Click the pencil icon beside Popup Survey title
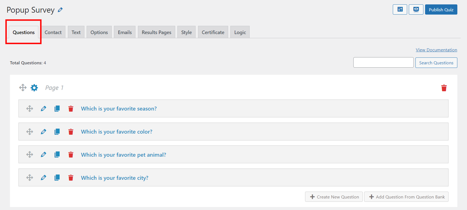Viewport: 467px width, 210px height. click(60, 10)
